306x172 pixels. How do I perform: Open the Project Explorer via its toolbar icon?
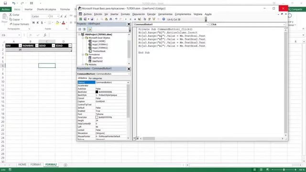(x=144, y=19)
